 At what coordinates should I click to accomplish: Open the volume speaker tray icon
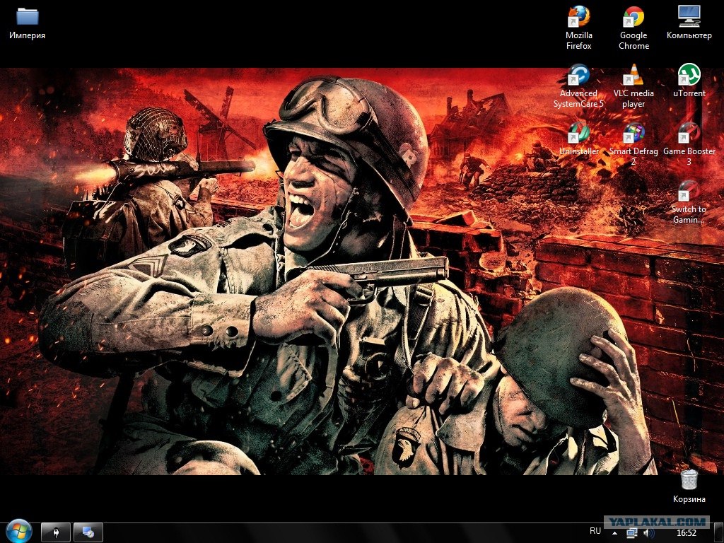click(x=649, y=533)
